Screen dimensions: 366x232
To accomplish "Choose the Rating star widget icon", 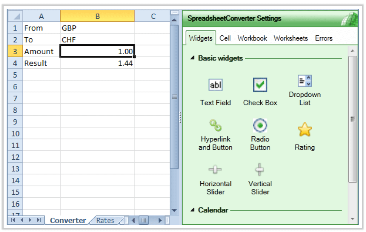I will pyautogui.click(x=305, y=128).
